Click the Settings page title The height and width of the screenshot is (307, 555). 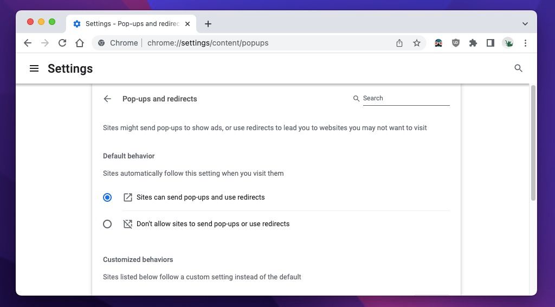click(70, 68)
